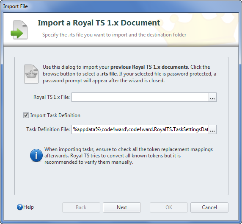The height and width of the screenshot is (224, 242).
Task: Click the Royal TS crown document icon
Action: coord(31,74)
